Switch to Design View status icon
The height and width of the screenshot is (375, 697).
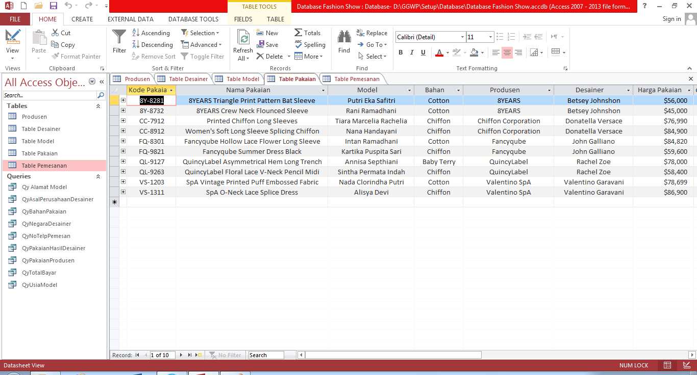pos(686,365)
